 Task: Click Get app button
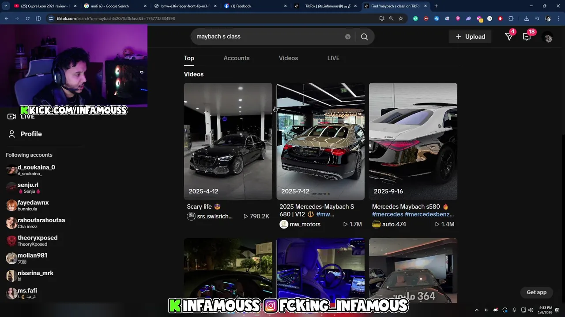[536, 292]
